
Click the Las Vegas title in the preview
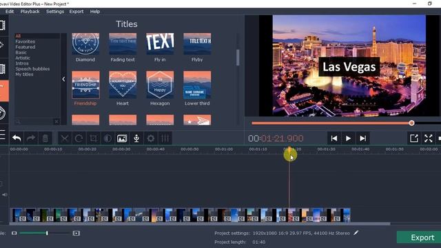coord(349,67)
